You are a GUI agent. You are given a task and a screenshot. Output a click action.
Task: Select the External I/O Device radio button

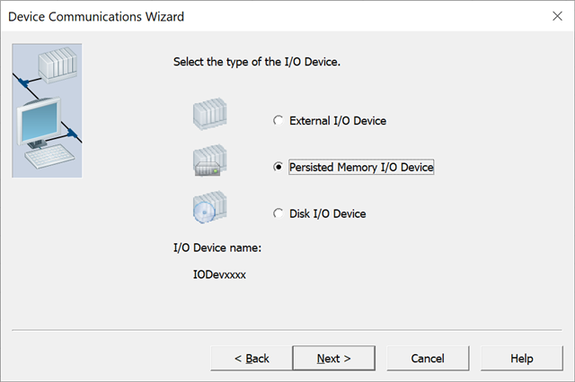[278, 120]
